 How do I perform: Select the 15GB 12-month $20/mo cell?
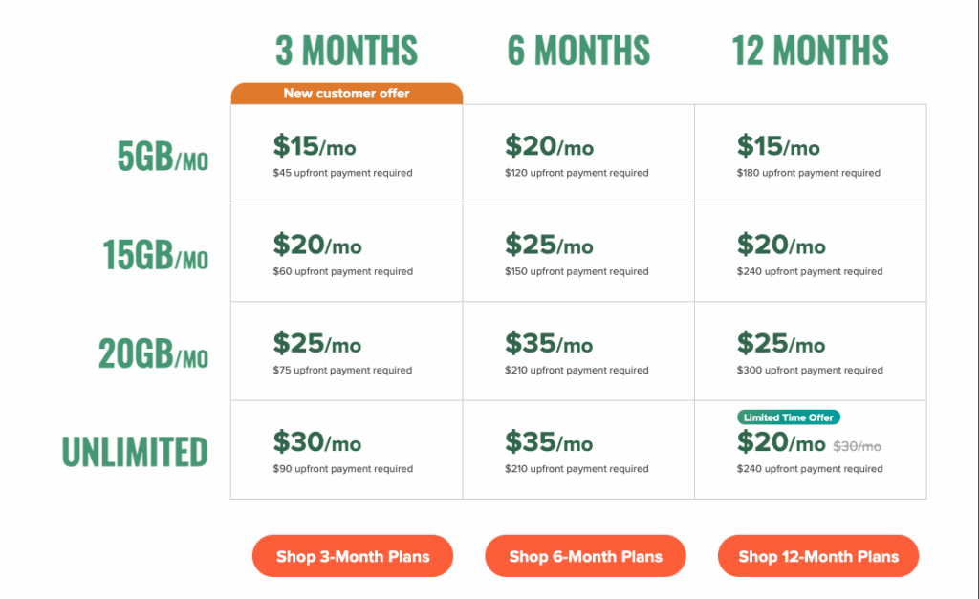(x=810, y=252)
